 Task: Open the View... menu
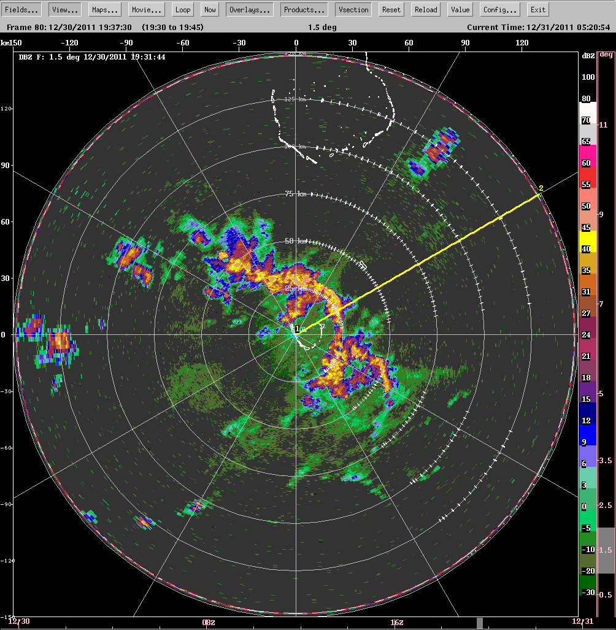(x=64, y=10)
